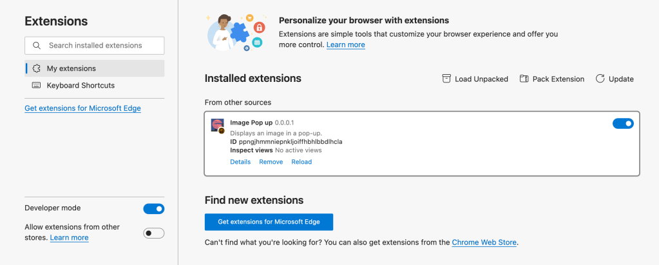This screenshot has width=659, height=265.
Task: Click the Update refresh icon
Action: 600,79
